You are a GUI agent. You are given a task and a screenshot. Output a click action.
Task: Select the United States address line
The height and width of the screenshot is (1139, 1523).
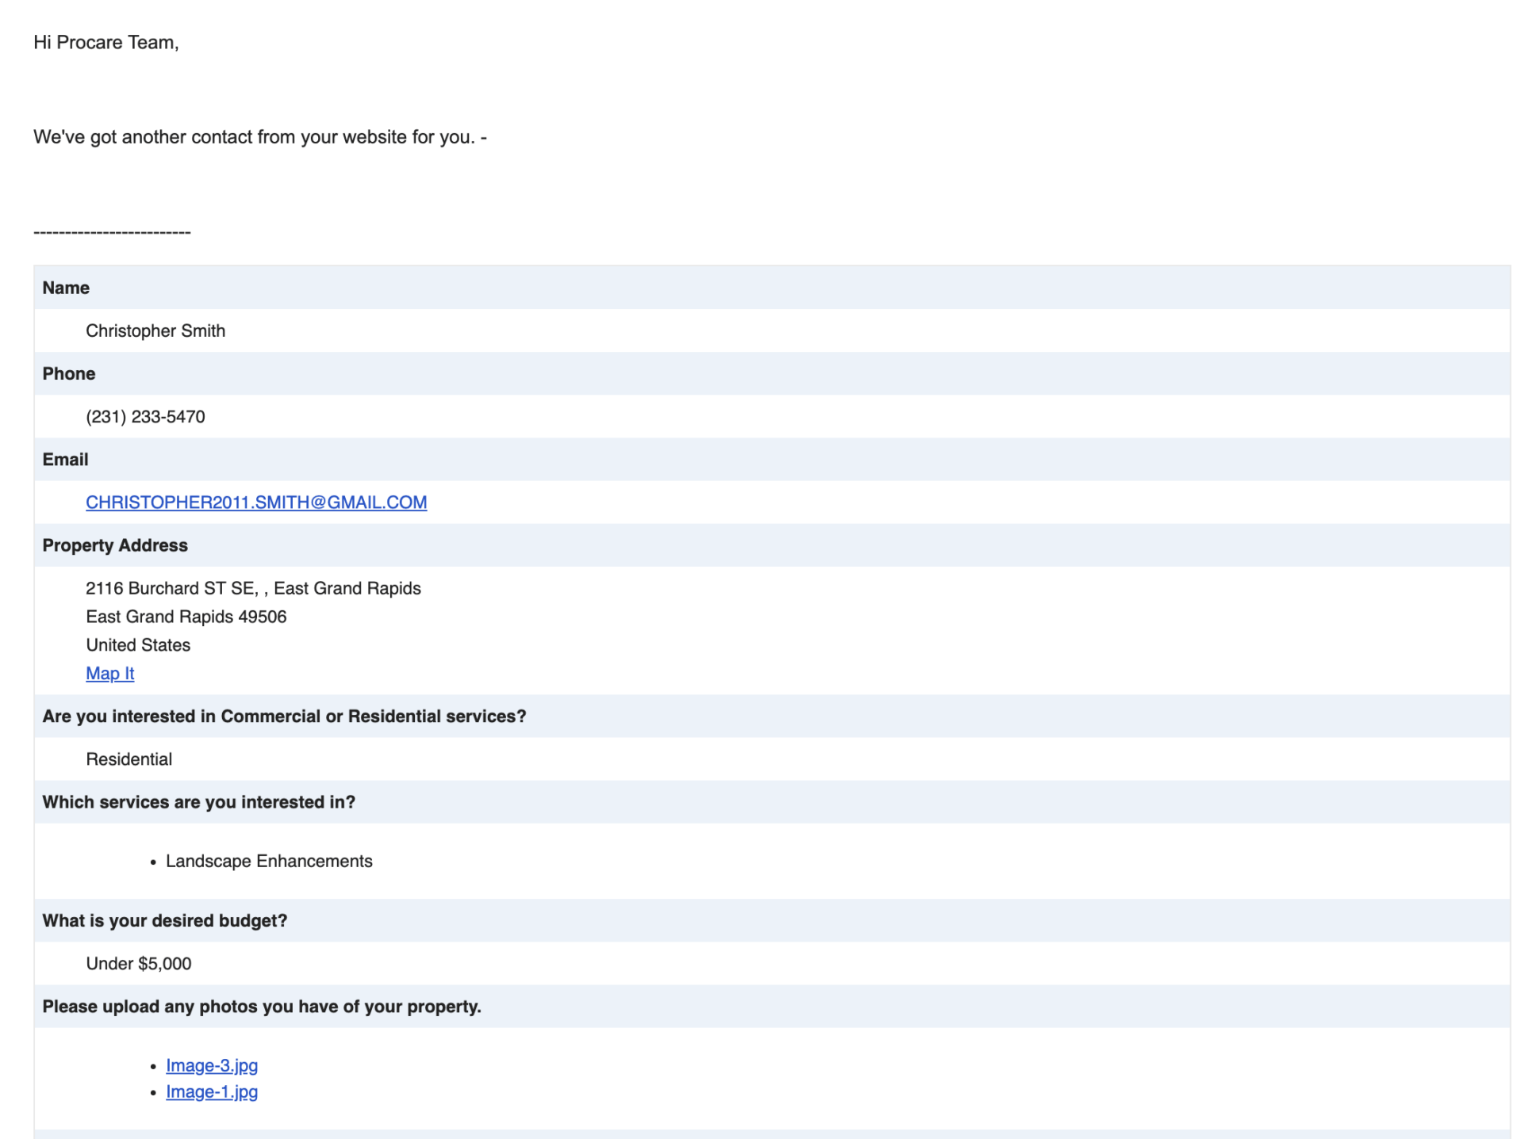tap(138, 644)
